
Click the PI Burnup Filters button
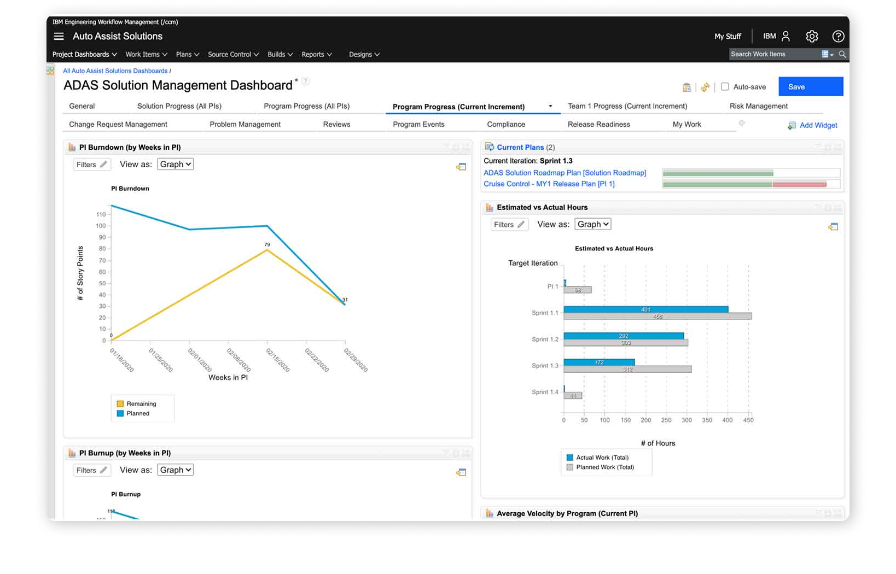coord(92,470)
